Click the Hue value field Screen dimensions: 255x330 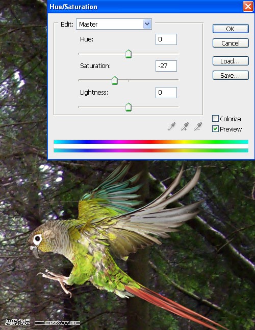pos(166,39)
